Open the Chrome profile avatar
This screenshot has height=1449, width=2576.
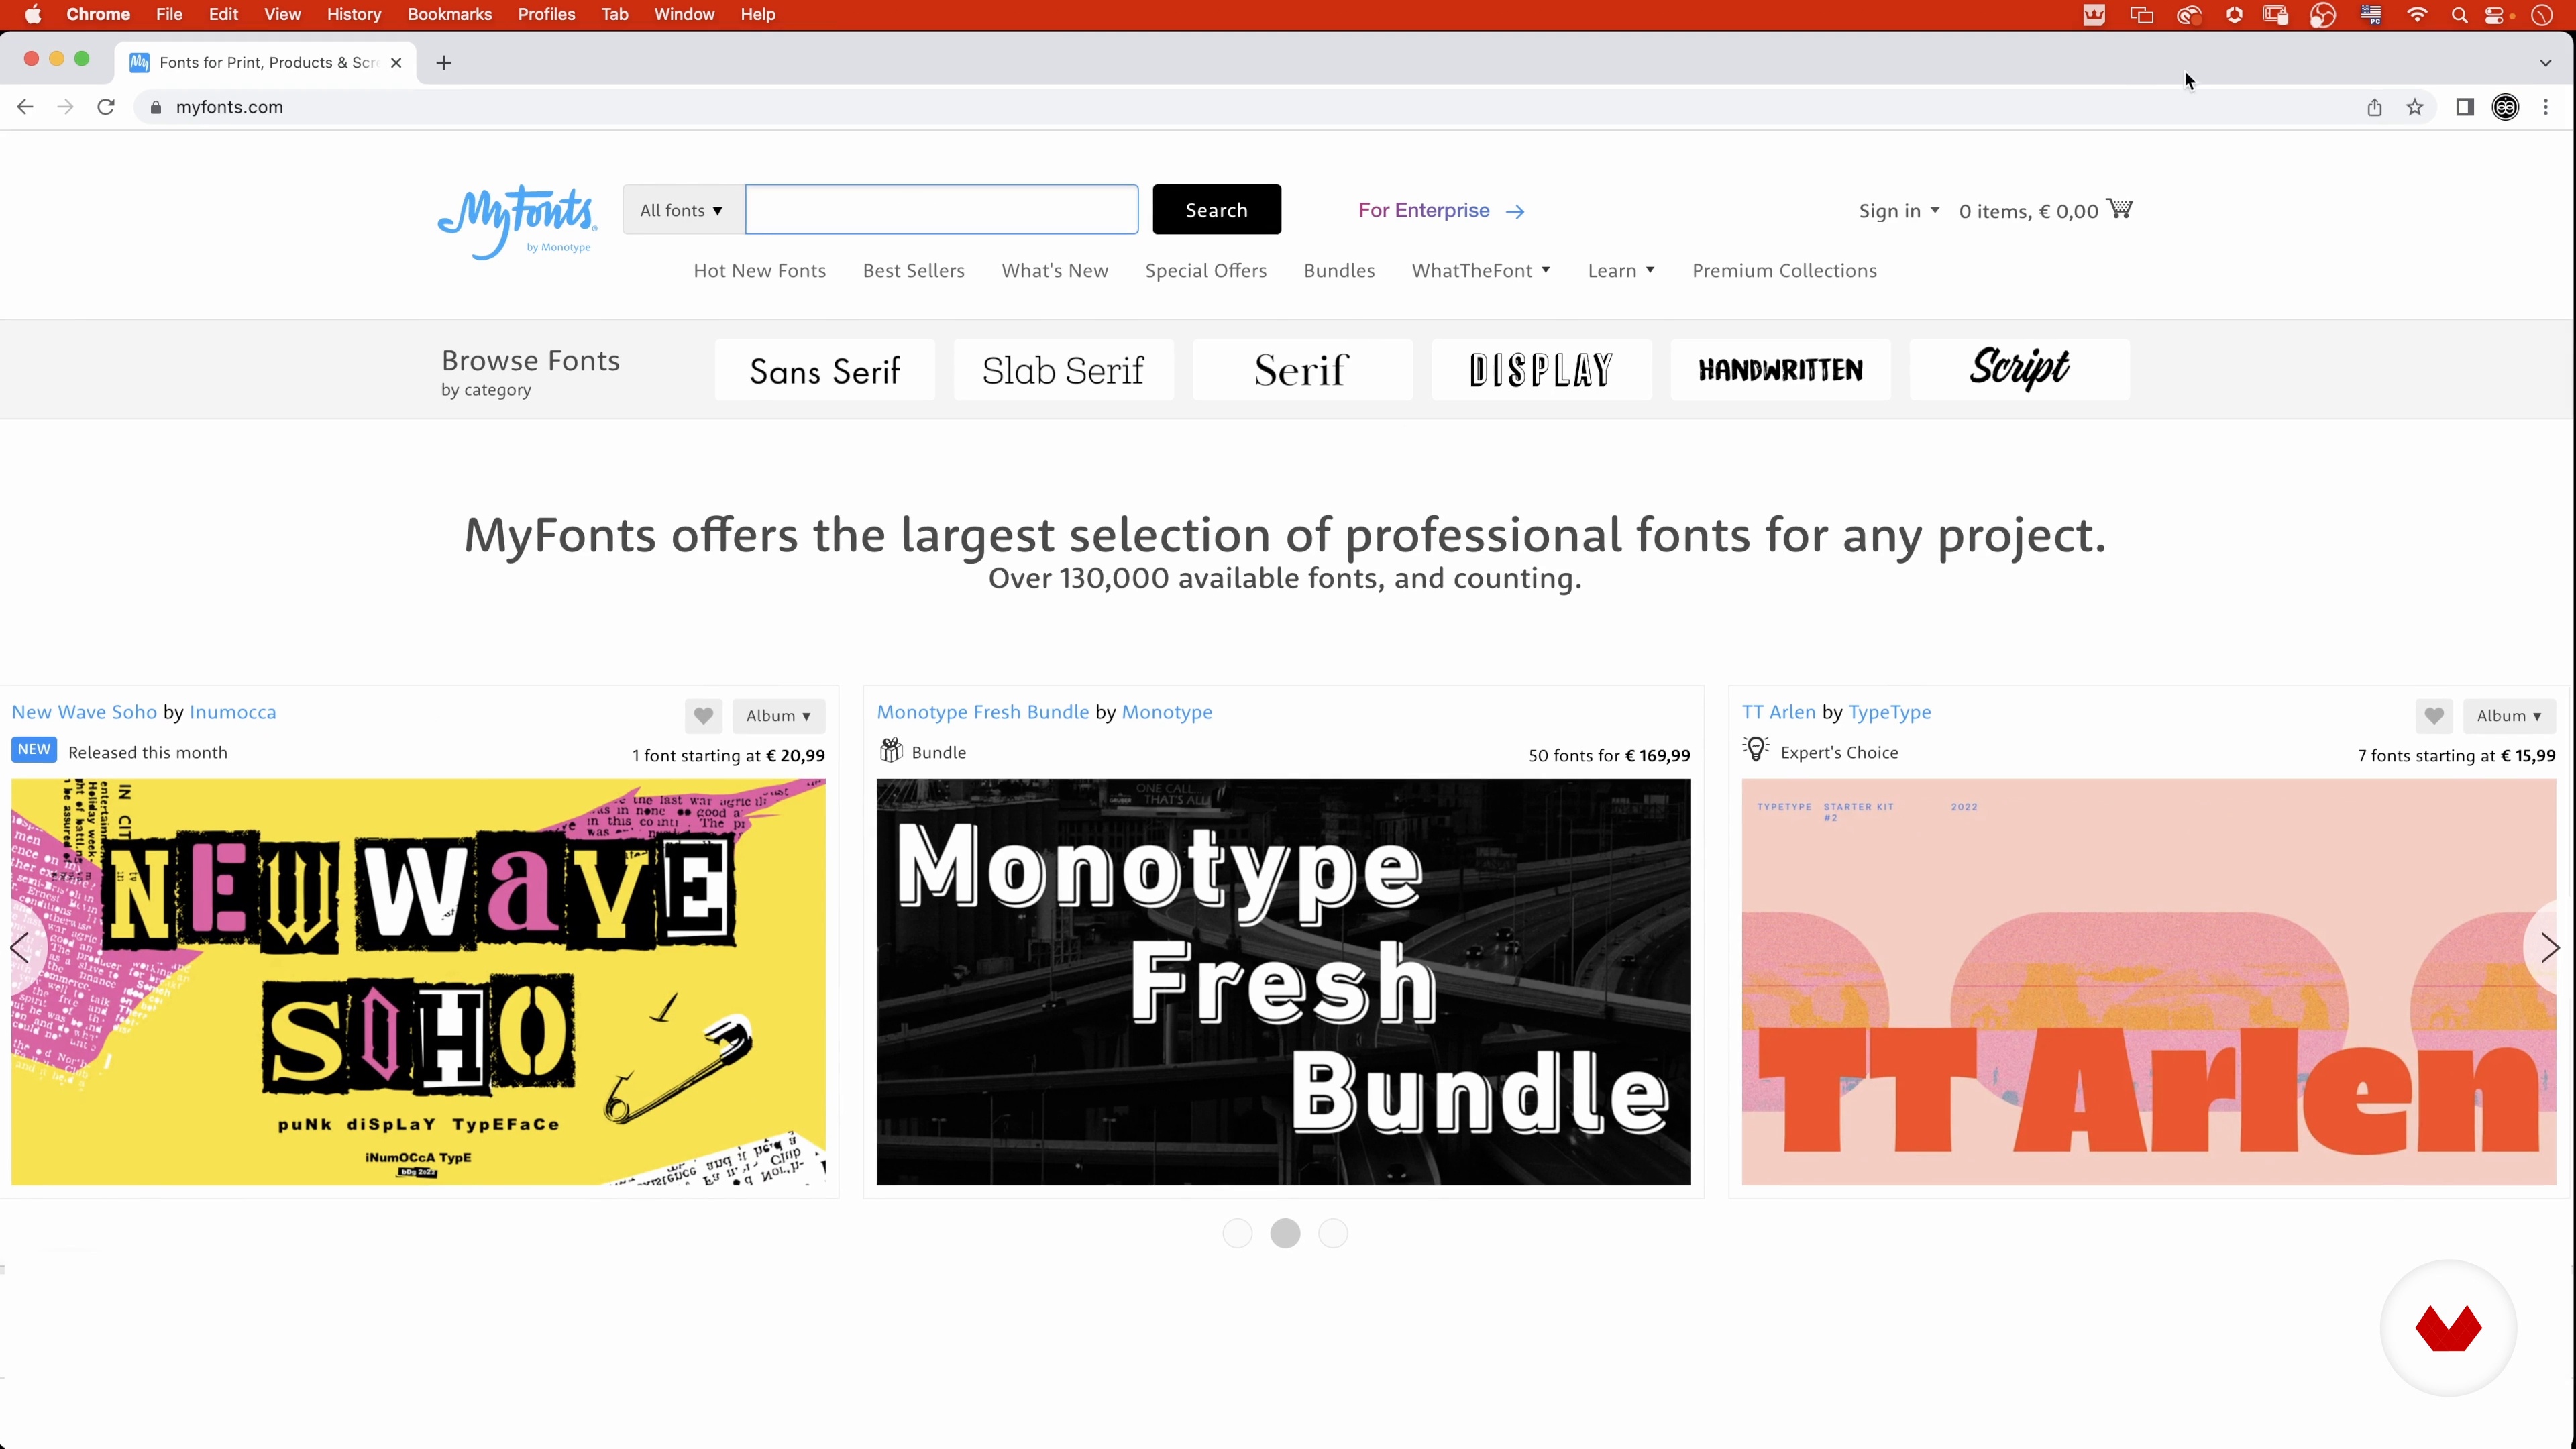click(2505, 107)
